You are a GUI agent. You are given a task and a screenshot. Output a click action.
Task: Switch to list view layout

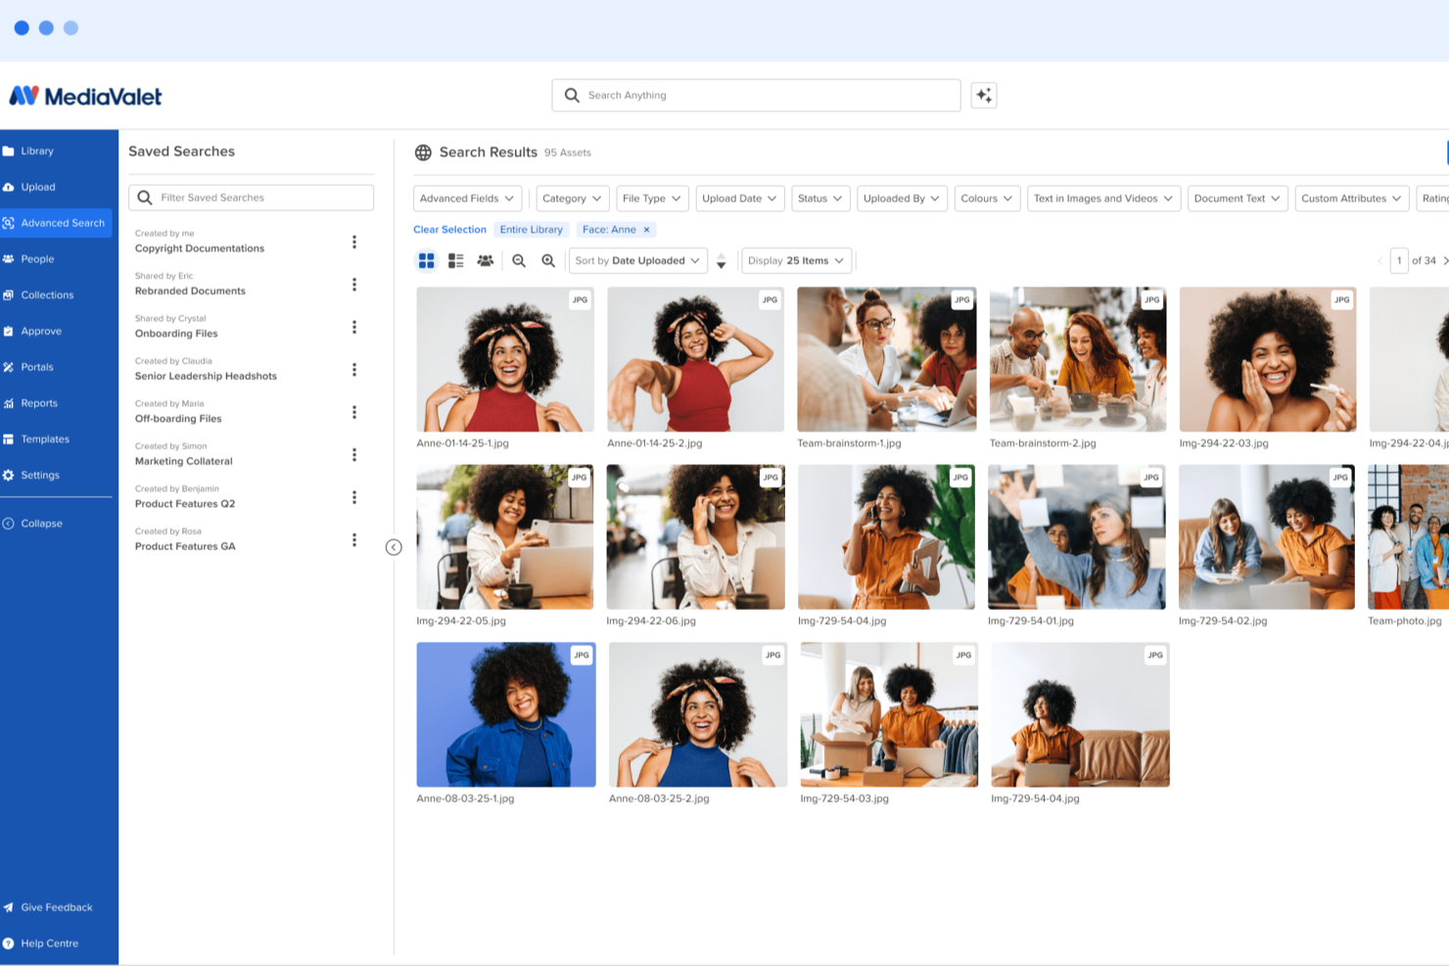tap(455, 260)
